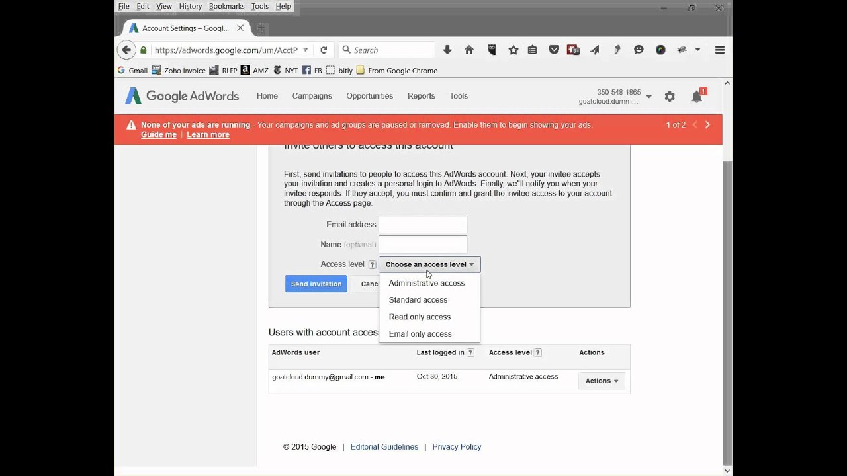Viewport: 847px width, 476px height.
Task: Expand the account switcher arrow near 350-548-1865
Action: [648, 97]
